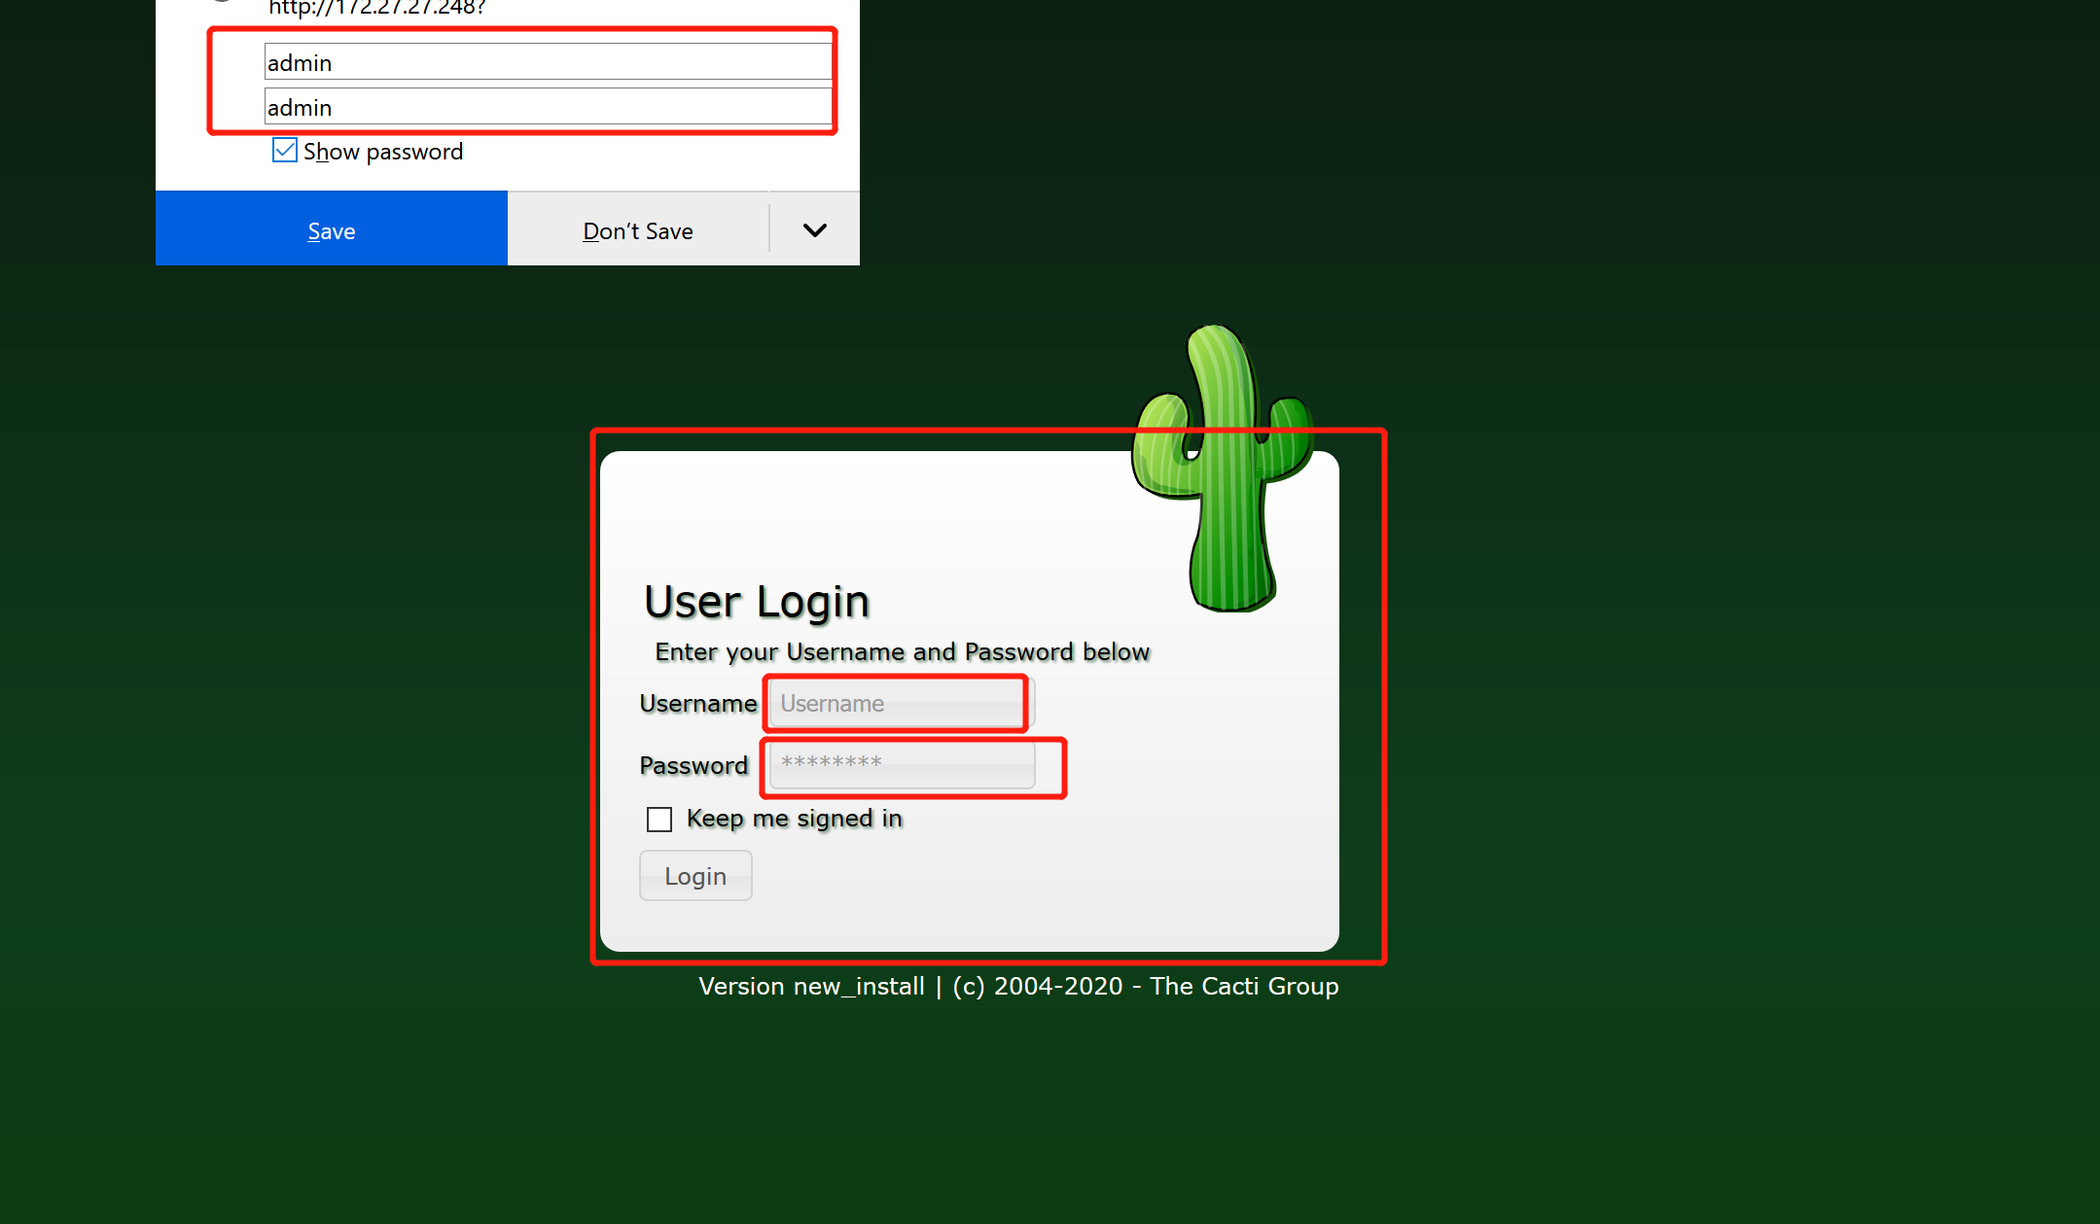Click the blue Save button
This screenshot has width=2100, height=1224.
pyautogui.click(x=332, y=228)
